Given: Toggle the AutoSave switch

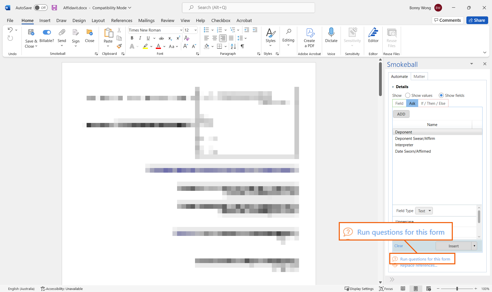Looking at the screenshot, I should click(41, 8).
